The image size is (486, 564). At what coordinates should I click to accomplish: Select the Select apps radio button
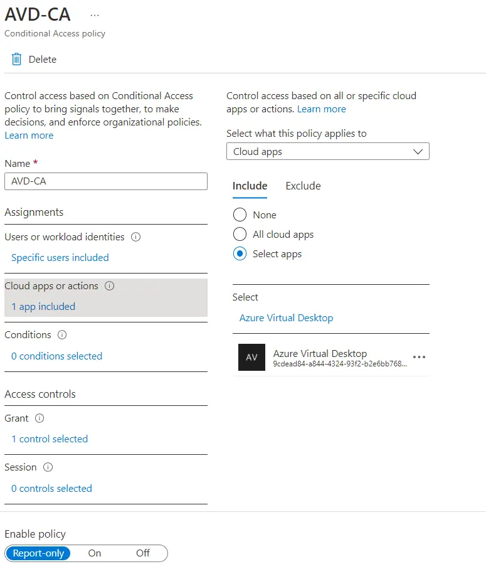pos(238,254)
